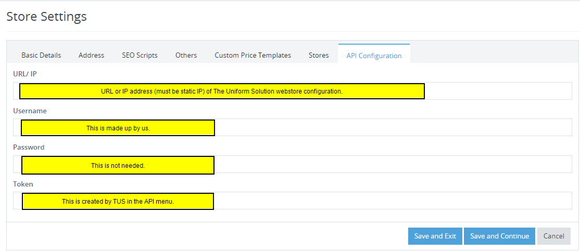Focus the URL/ IP text box
The height and width of the screenshot is (252, 580).
tap(292, 91)
